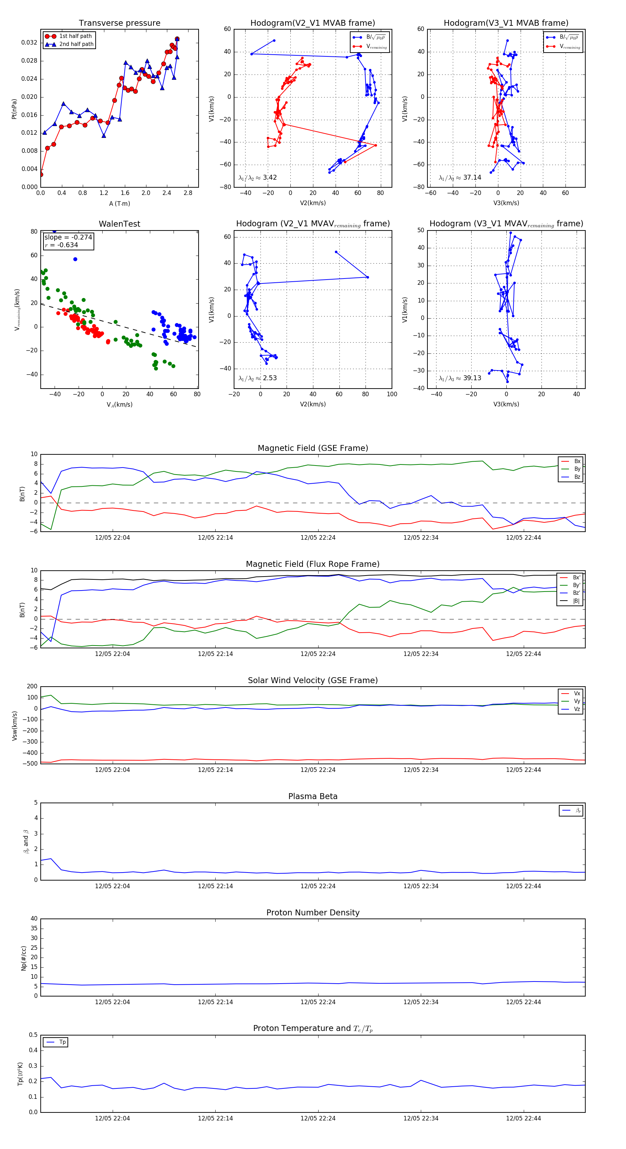
Task: Click the 'Magnetic Field (GSE Frame)' title
Action: (313, 448)
